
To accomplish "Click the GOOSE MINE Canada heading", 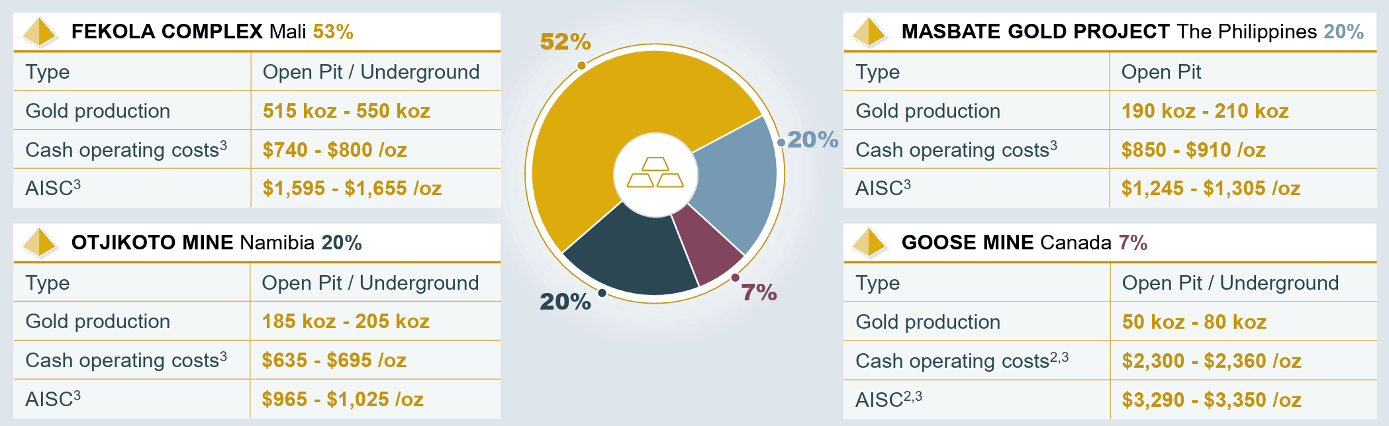I will tap(1024, 243).
